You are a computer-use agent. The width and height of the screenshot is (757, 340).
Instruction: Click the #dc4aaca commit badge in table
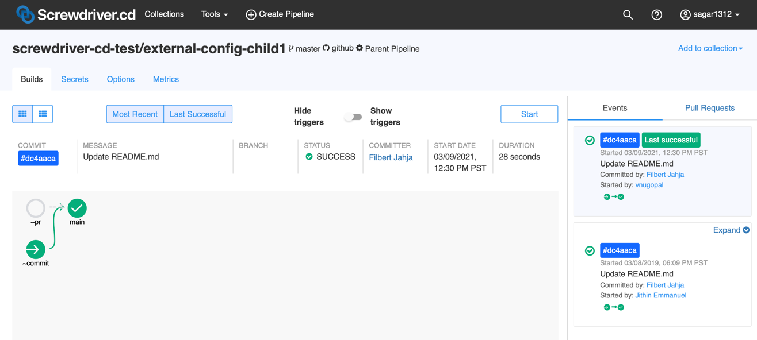point(38,159)
